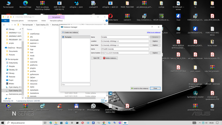This screenshot has height=125, width=222.
Task: Open the 'What is an instance?' link
Action: tap(153, 32)
